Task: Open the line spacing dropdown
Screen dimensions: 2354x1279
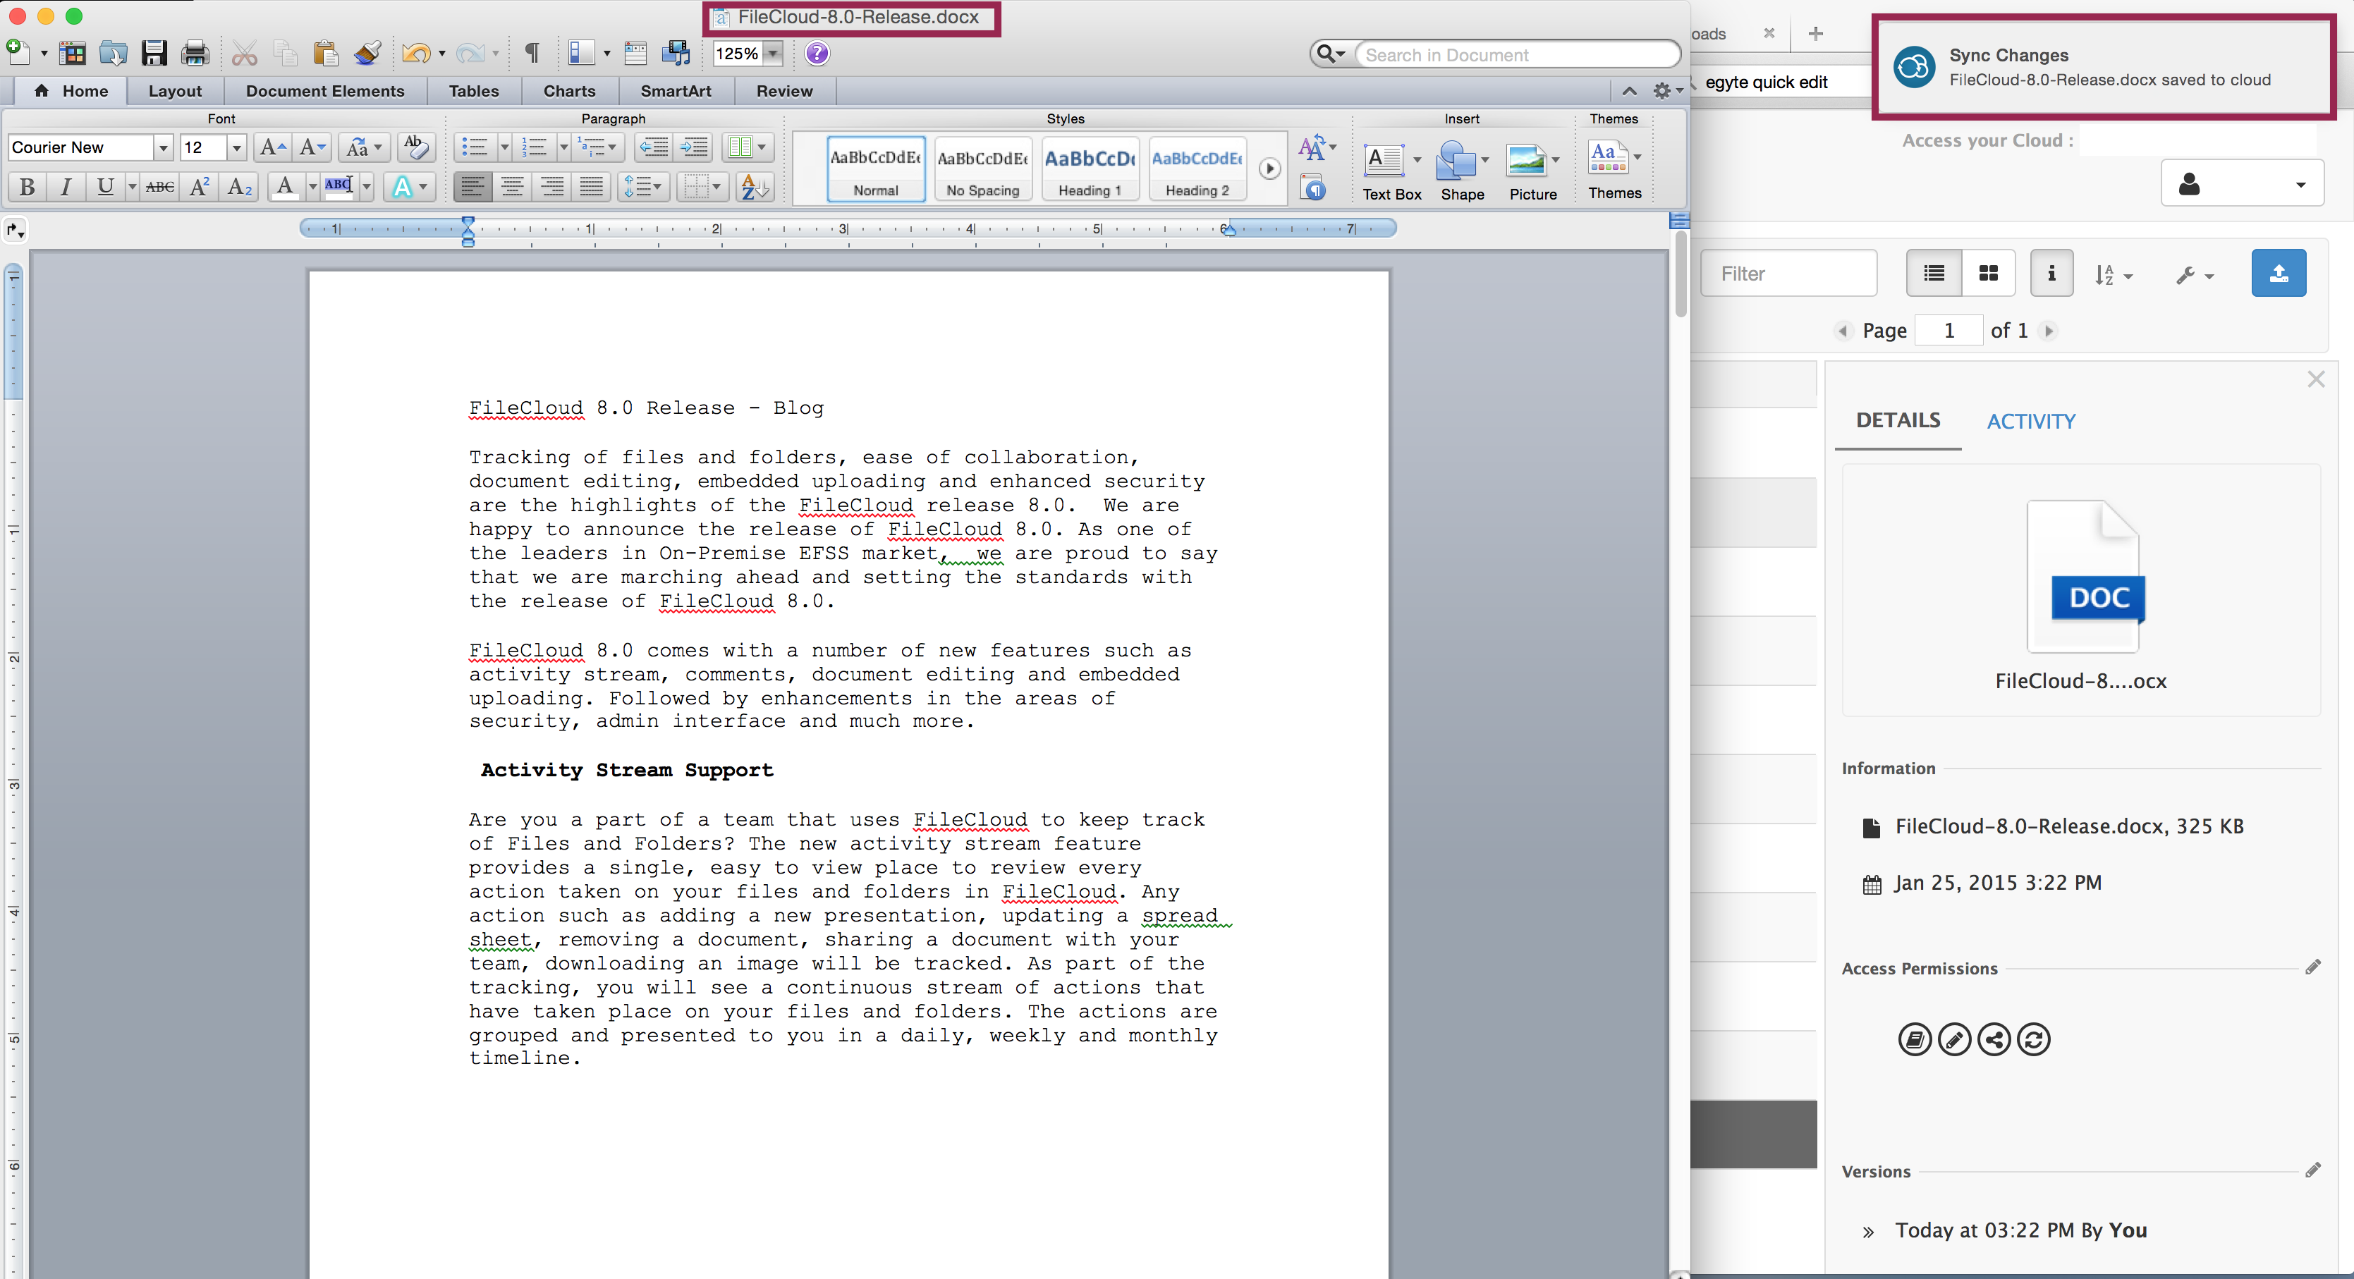Action: pyautogui.click(x=645, y=188)
